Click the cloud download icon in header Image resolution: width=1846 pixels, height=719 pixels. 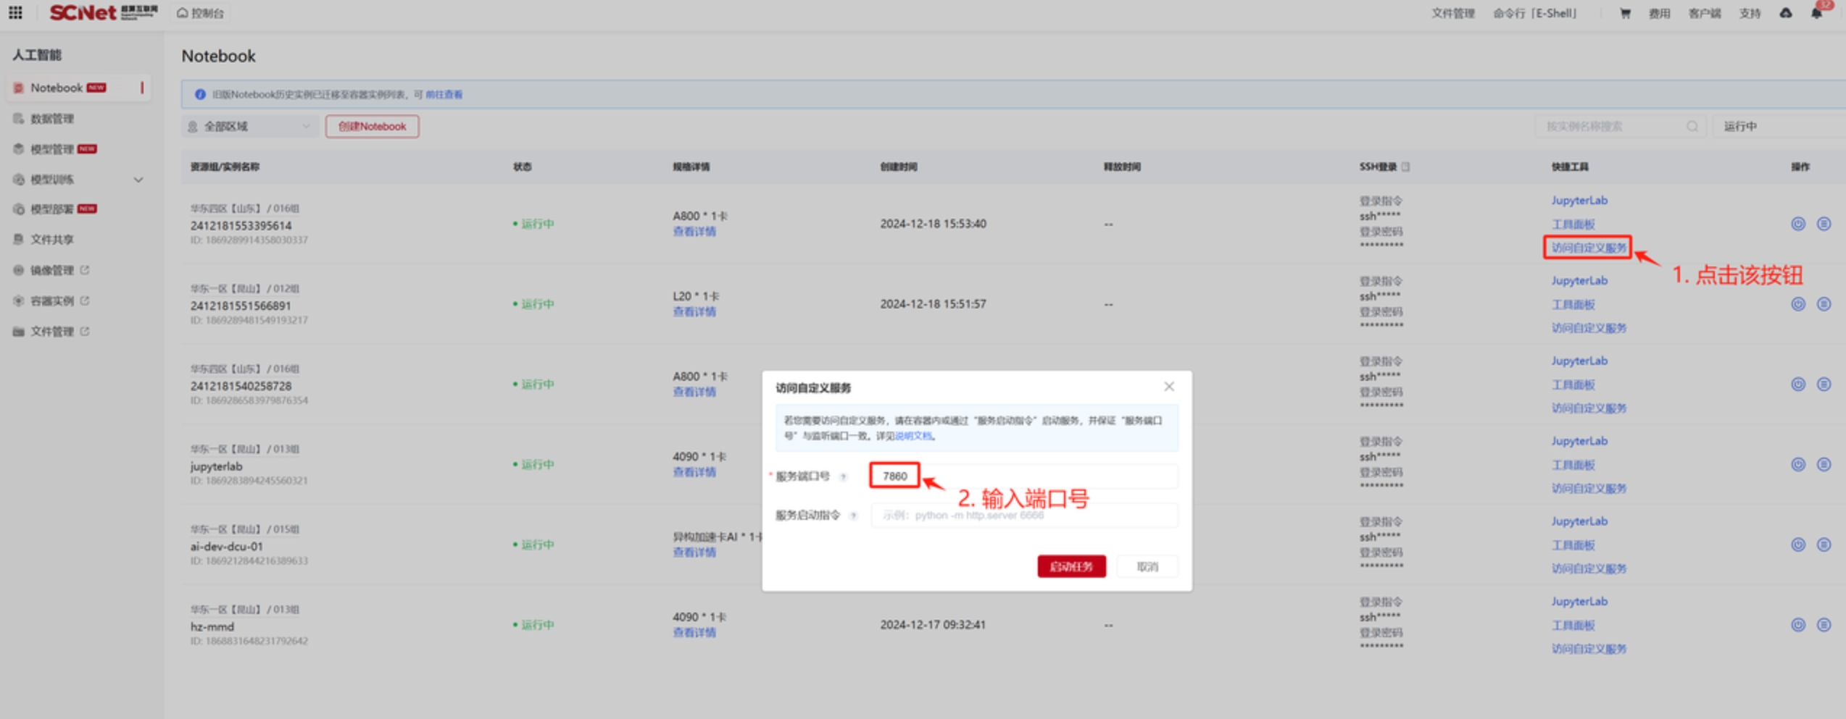1785,13
